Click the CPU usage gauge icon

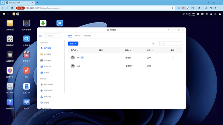pos(184,14)
